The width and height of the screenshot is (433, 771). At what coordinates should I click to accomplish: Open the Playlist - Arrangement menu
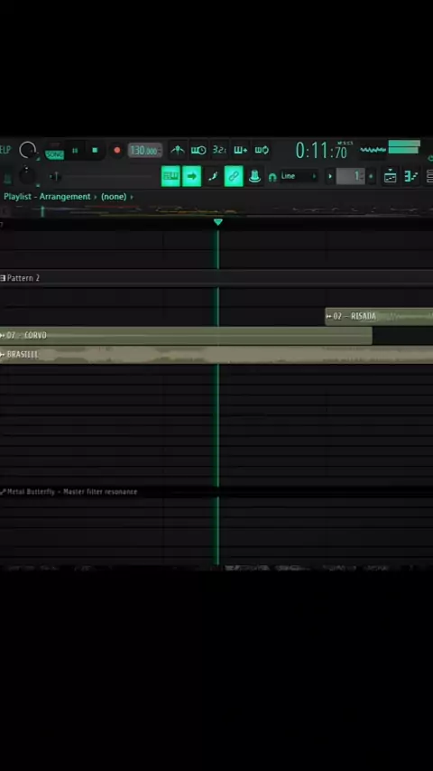tap(47, 197)
